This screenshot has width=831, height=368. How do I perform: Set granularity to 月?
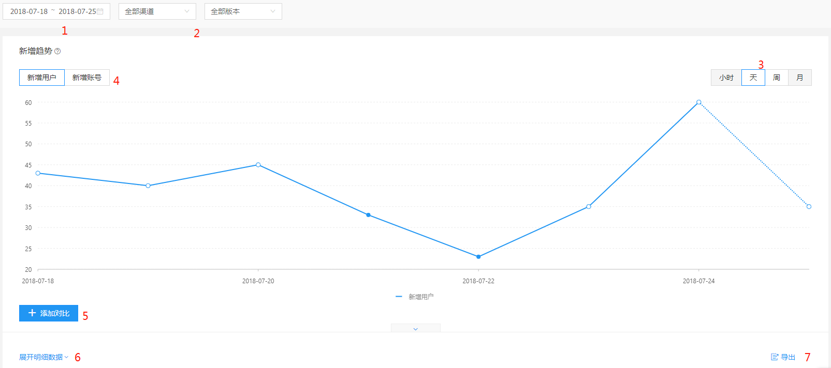point(800,78)
